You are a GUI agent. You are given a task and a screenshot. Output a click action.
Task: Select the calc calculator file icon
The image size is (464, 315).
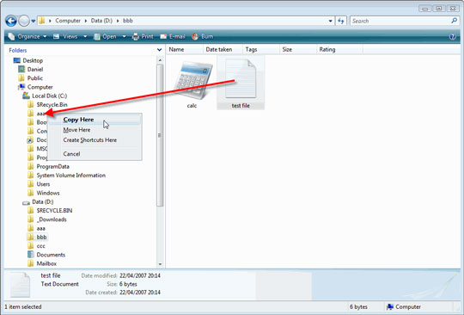coord(192,80)
